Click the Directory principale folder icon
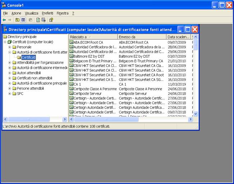The width and height of the screenshot is (234, 184). [x=5, y=37]
